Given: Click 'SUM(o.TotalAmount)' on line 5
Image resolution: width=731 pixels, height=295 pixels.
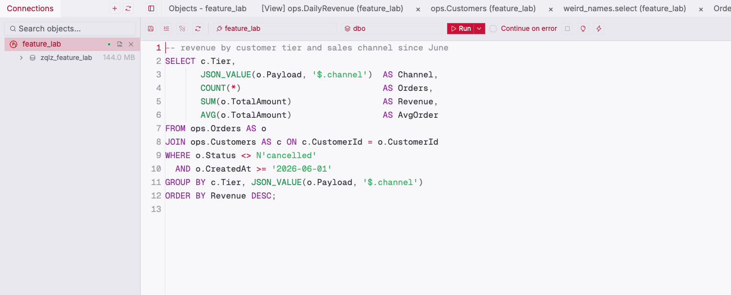Looking at the screenshot, I should pos(246,102).
